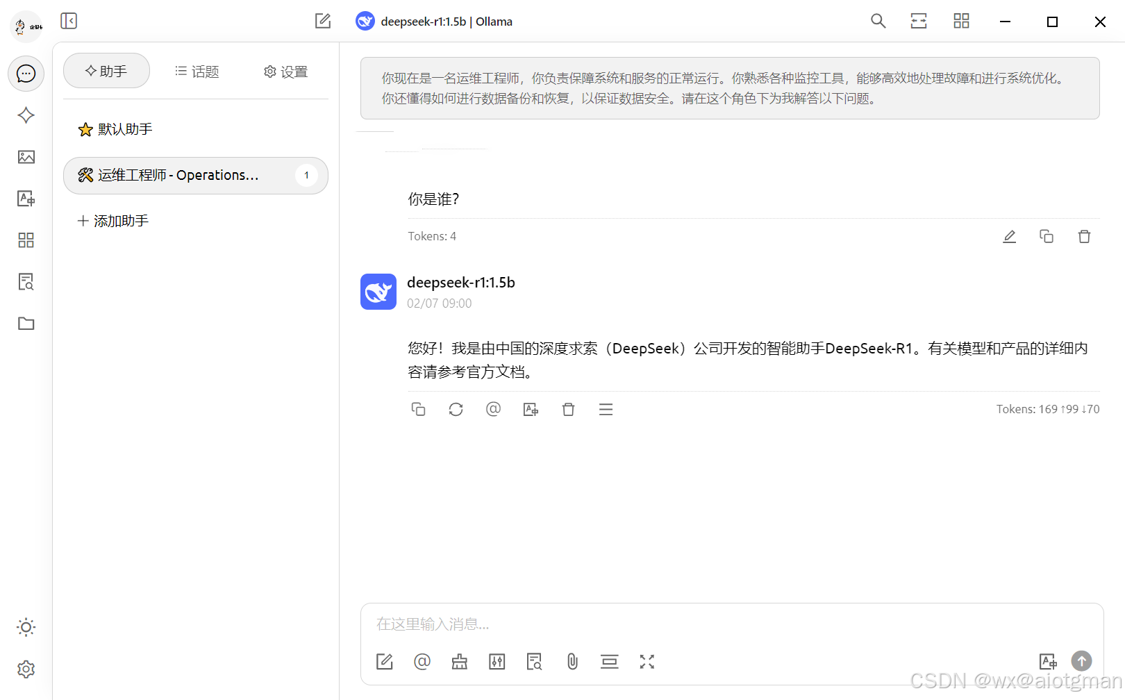Switch to the 设置 tab
This screenshot has height=700, width=1125.
tap(285, 72)
